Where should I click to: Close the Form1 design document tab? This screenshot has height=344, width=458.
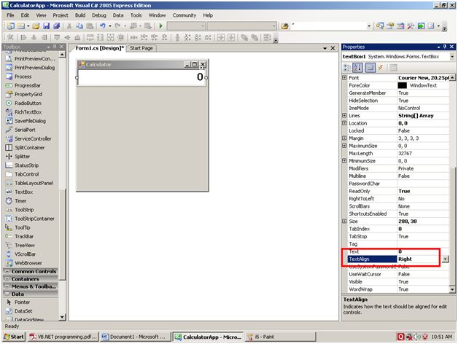pyautogui.click(x=333, y=48)
